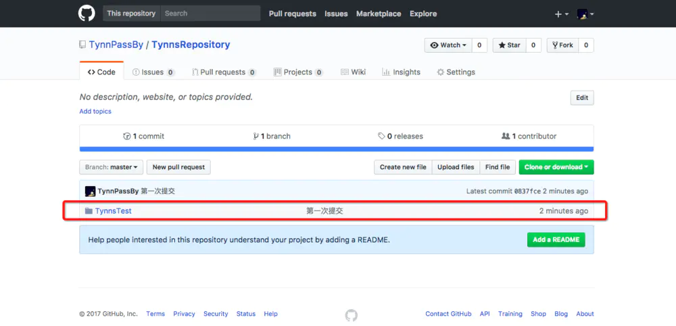Click the Add a README button
The height and width of the screenshot is (326, 676).
[x=556, y=239]
